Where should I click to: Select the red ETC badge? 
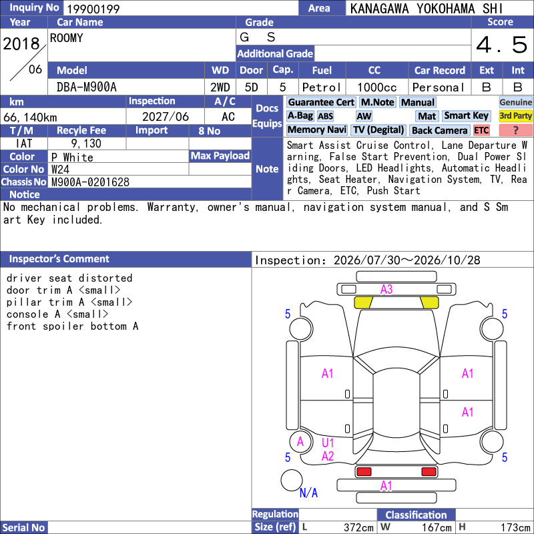pos(481,130)
